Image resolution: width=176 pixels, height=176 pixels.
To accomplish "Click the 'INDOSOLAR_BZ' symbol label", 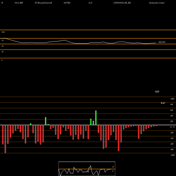I will (122, 3).
